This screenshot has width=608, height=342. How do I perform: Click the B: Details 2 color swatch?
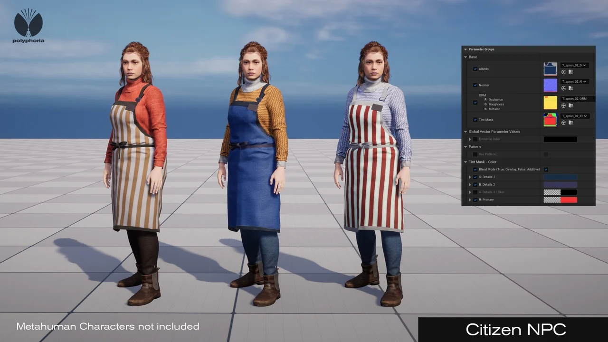(560, 185)
